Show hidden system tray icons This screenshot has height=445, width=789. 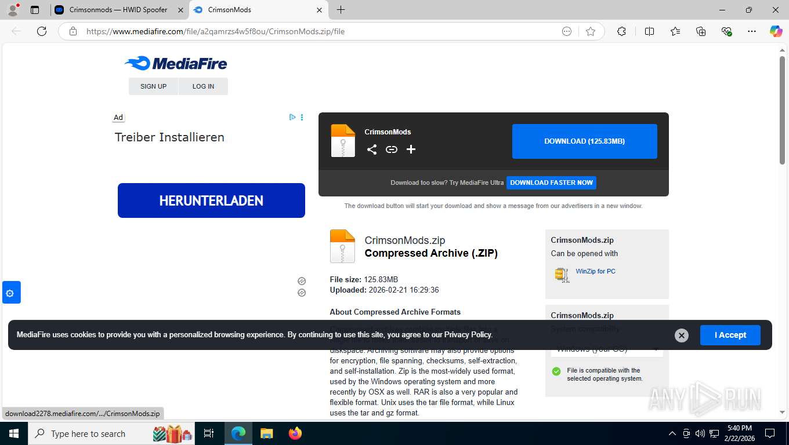[x=672, y=433]
